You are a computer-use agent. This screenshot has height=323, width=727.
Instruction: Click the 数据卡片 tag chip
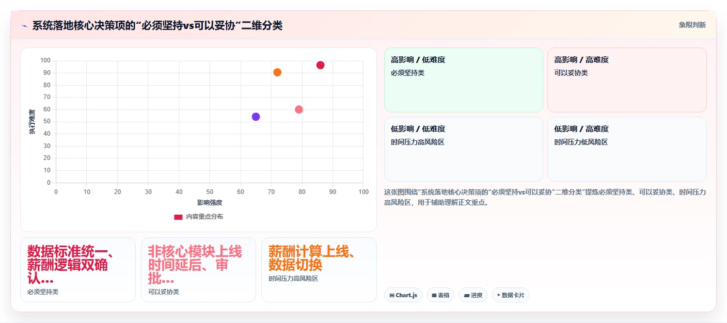coord(511,295)
